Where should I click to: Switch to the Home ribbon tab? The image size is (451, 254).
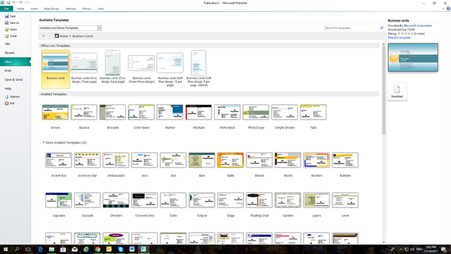20,8
